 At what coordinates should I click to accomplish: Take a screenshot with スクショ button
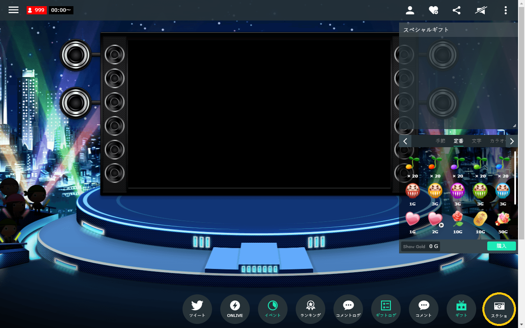pyautogui.click(x=499, y=309)
